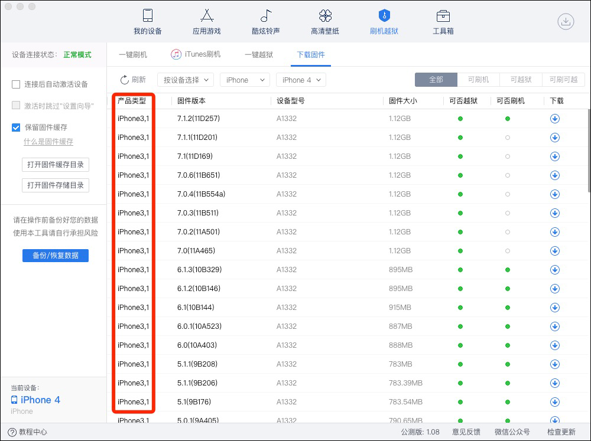Download firmware 7.0.4(11B554a)
The height and width of the screenshot is (441, 591).
click(x=555, y=194)
